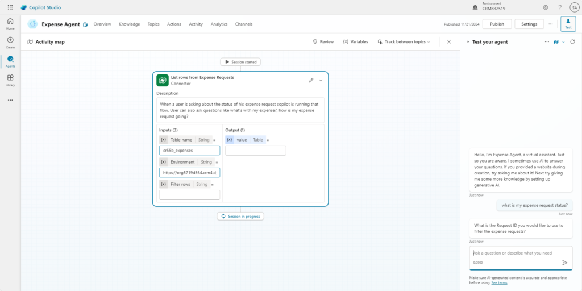This screenshot has height=291, width=582.
Task: Click the Session in progress node
Action: coord(240,216)
